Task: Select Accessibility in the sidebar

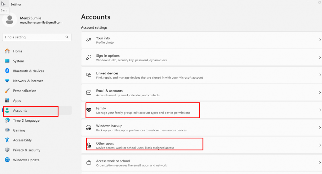Action: pyautogui.click(x=22, y=140)
